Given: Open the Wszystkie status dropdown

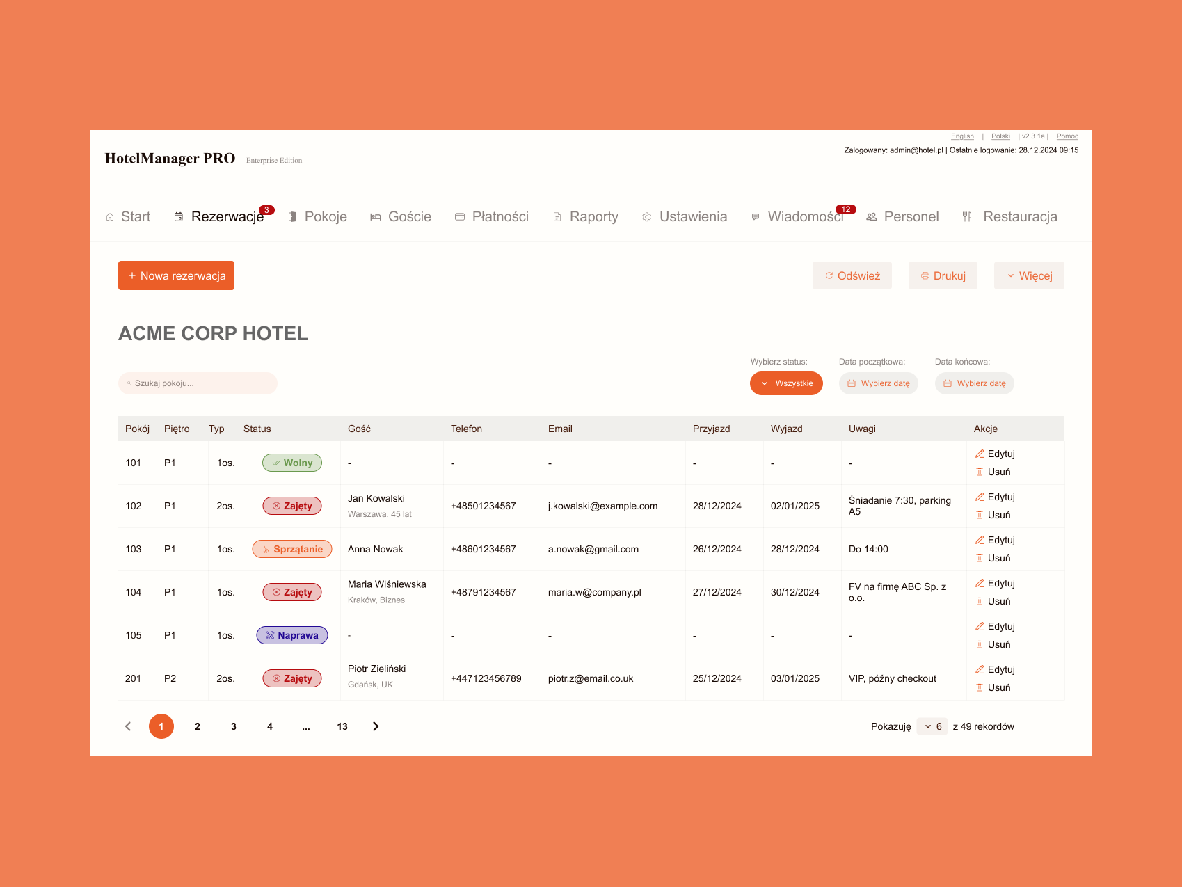Looking at the screenshot, I should [x=786, y=383].
